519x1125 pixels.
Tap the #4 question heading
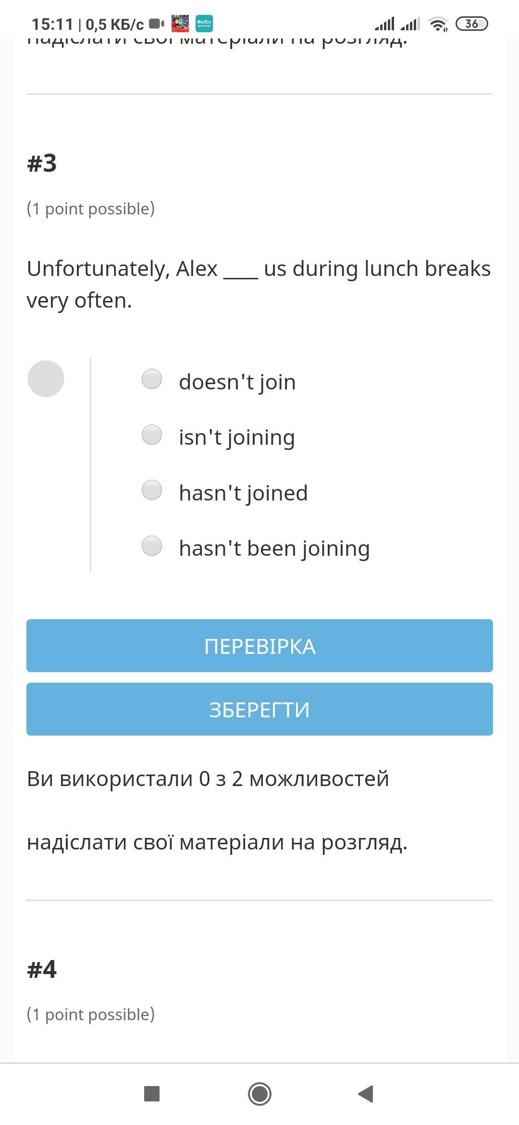point(42,969)
